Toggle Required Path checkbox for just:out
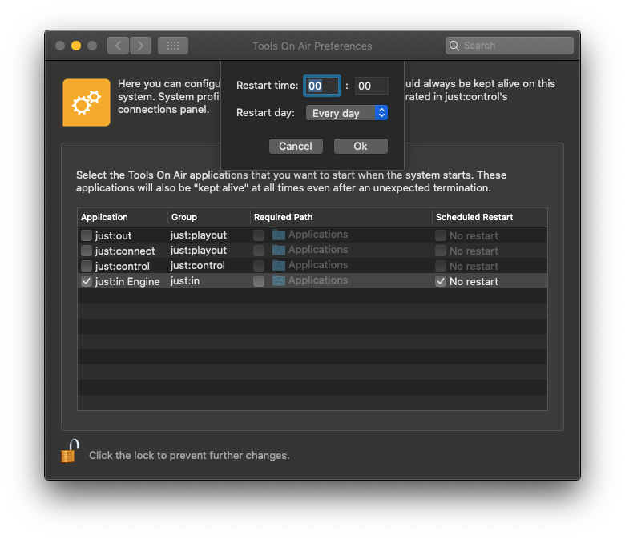 [x=259, y=235]
